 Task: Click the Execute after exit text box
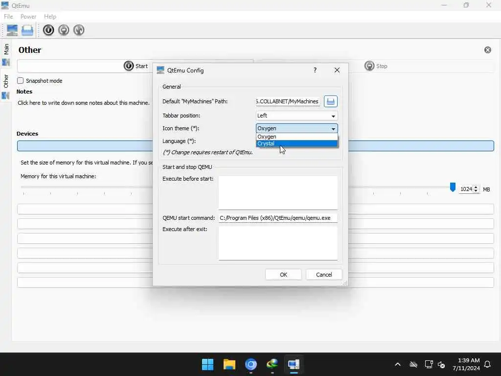(x=278, y=243)
